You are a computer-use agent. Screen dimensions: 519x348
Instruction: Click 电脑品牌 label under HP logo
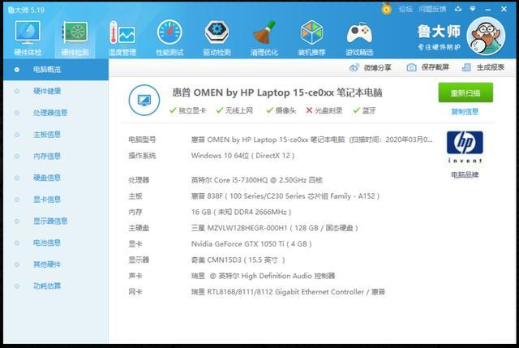tap(465, 174)
